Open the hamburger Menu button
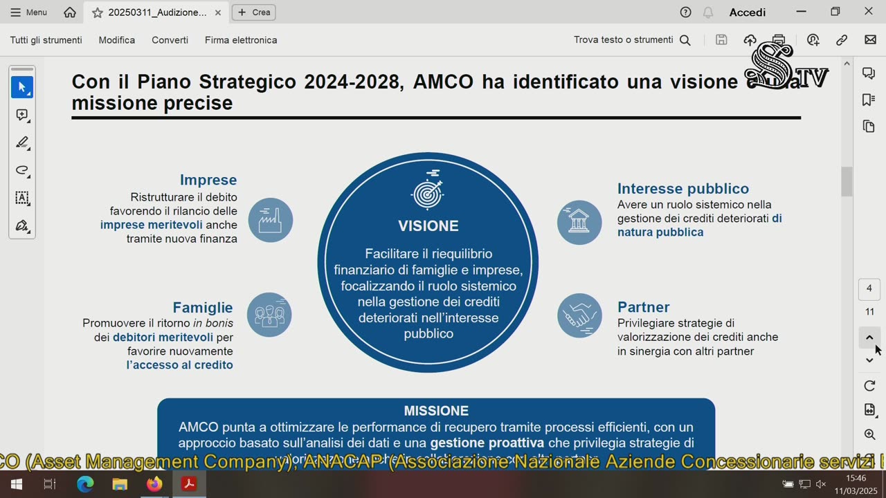 (28, 12)
